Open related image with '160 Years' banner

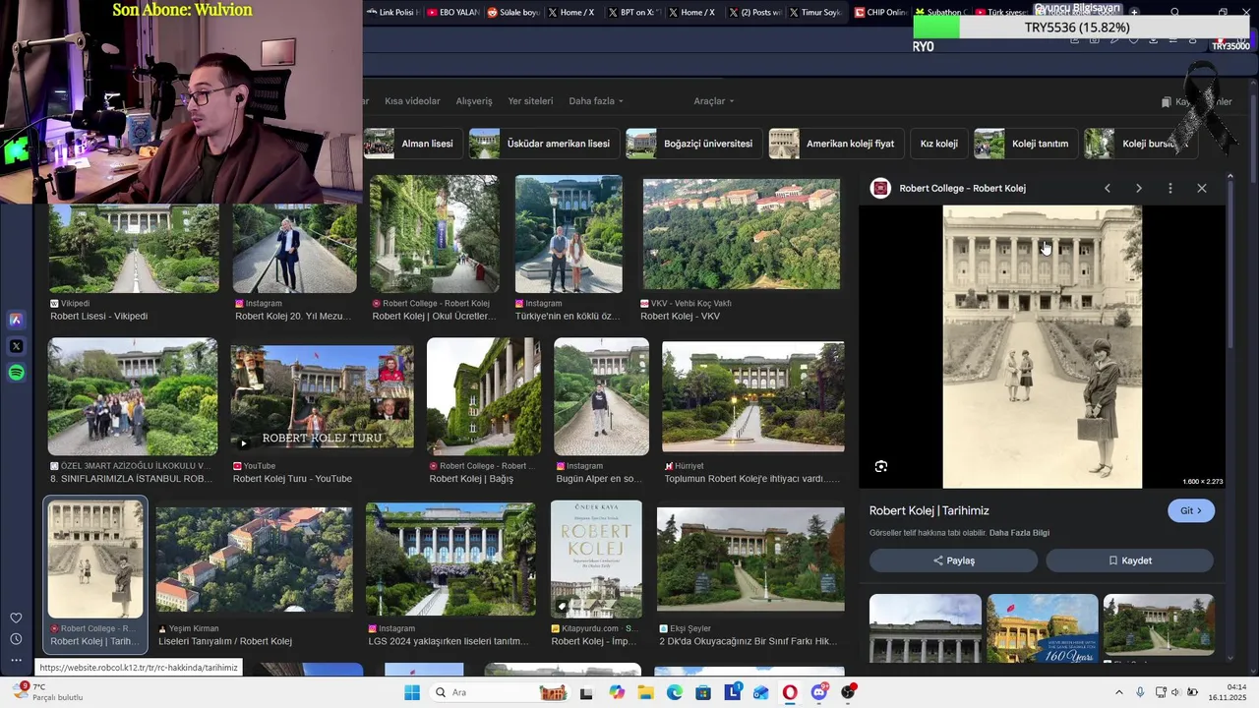pyautogui.click(x=1042, y=627)
